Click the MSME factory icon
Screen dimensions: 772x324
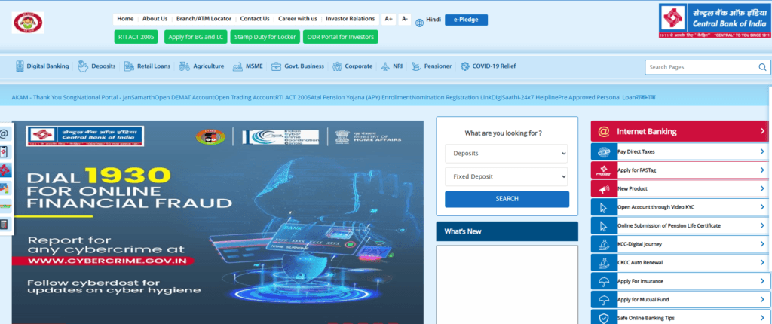coord(237,66)
